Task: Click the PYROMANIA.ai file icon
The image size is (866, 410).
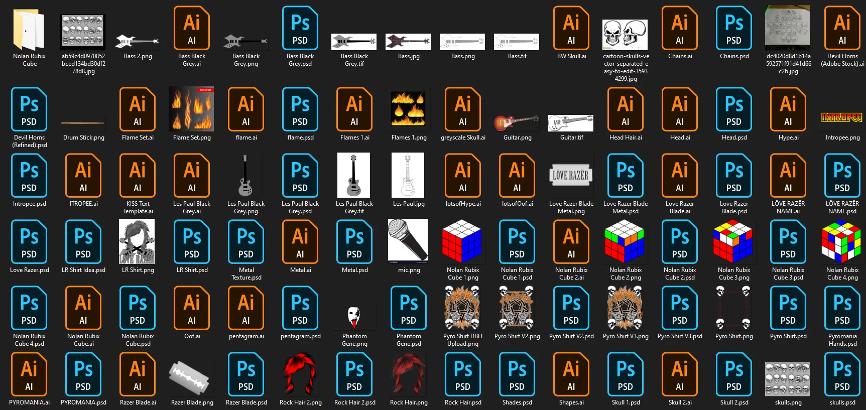Action: [x=29, y=374]
